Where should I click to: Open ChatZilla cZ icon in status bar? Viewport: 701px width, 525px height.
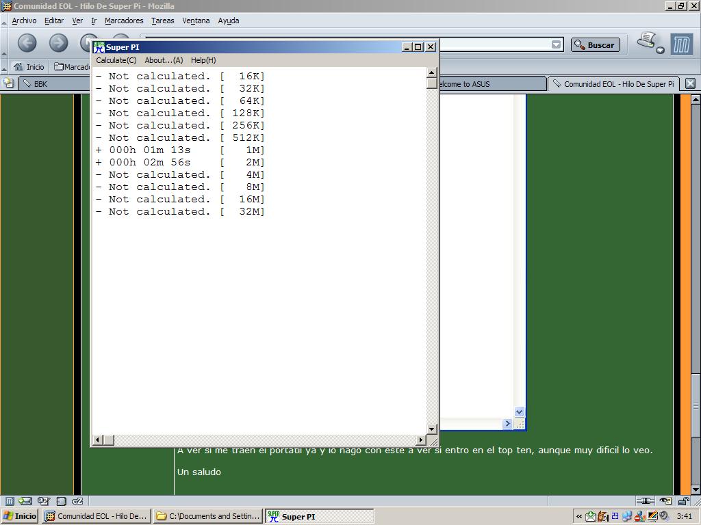pos(77,501)
